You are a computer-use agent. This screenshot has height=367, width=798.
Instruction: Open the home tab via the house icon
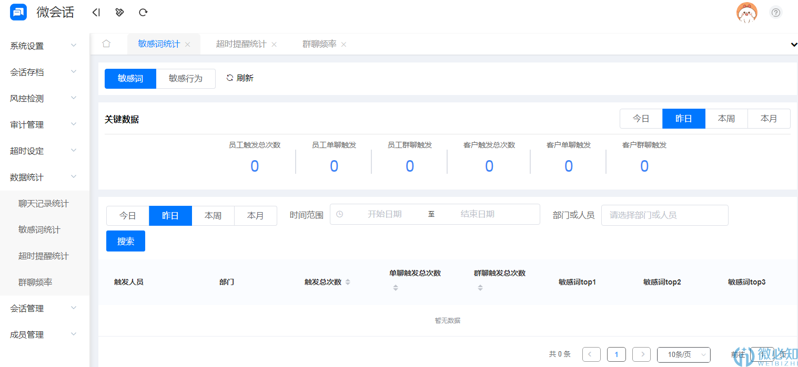[107, 44]
